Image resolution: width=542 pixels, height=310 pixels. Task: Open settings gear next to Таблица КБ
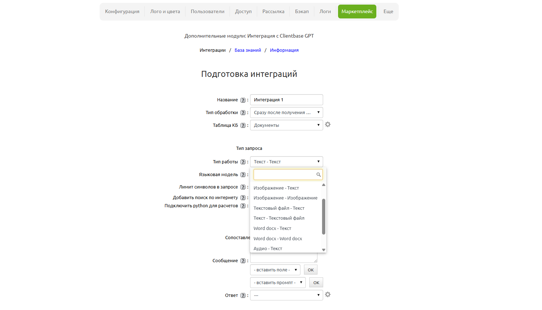(328, 124)
